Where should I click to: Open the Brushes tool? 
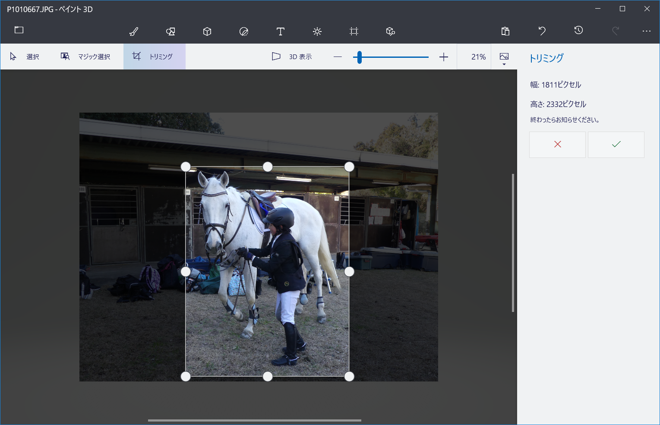[134, 31]
